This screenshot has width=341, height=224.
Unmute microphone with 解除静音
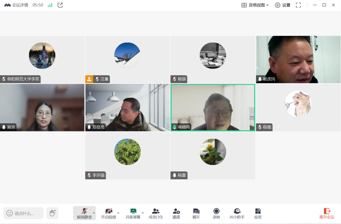(84, 213)
